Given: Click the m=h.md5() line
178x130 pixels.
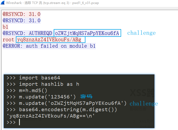Looking at the screenshot, I should [27, 91].
